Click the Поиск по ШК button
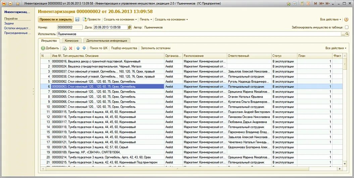Image resolution: width=354 pixels, height=178 pixels. coord(99,48)
